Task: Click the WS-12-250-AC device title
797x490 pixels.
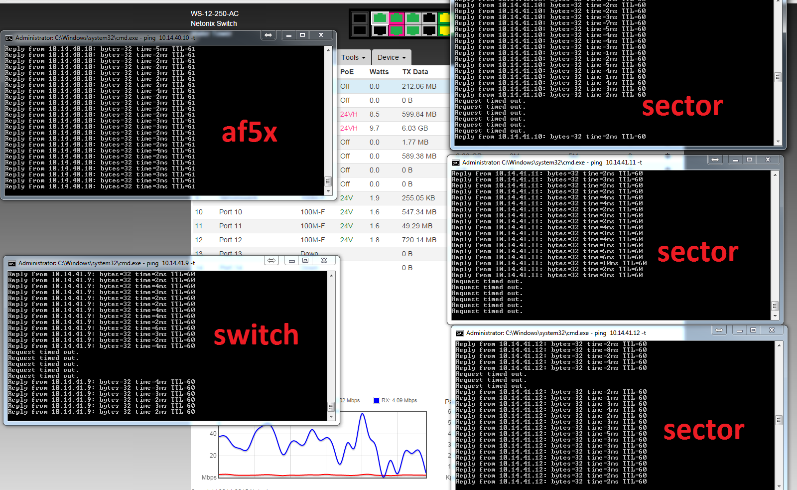Action: [215, 13]
